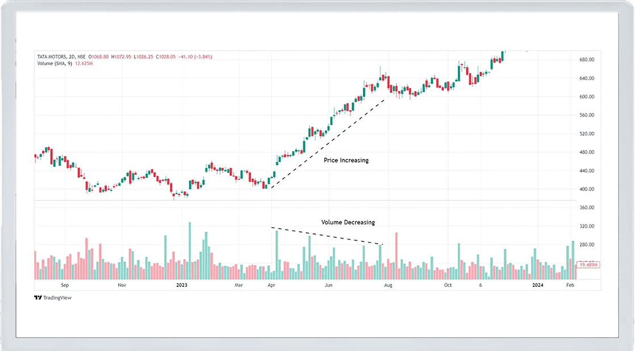Image resolution: width=635 pixels, height=351 pixels.
Task: Select the 'Volume Decreasing' text annotation
Action: point(348,223)
